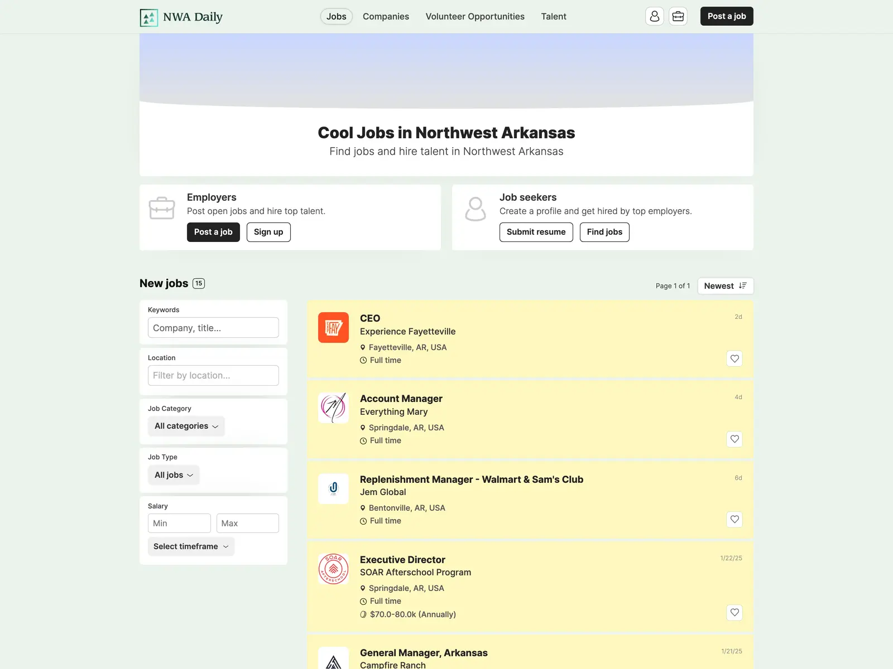Screen dimensions: 893x669
Task: Open the CEO job title link
Action: coord(370,318)
